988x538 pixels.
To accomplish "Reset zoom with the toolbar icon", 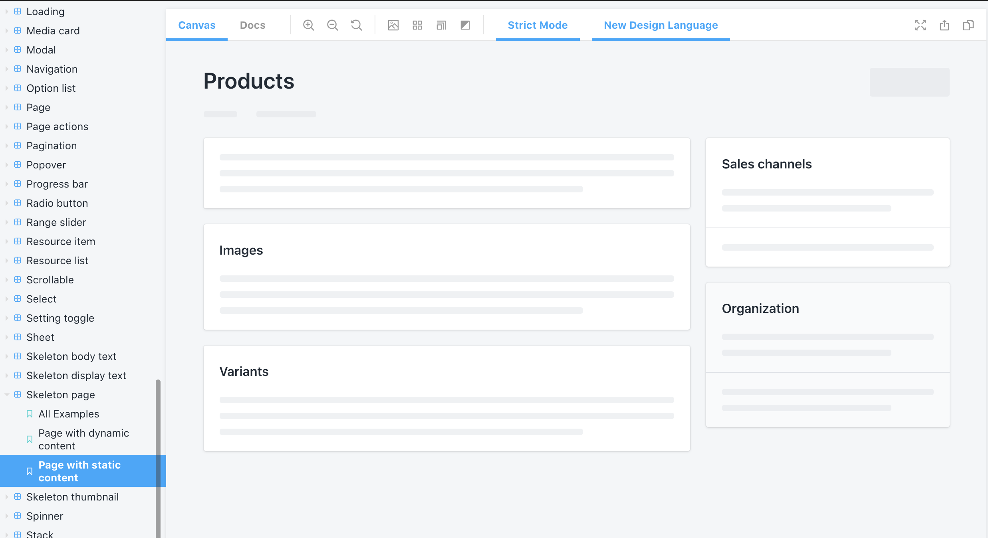I will [x=356, y=25].
